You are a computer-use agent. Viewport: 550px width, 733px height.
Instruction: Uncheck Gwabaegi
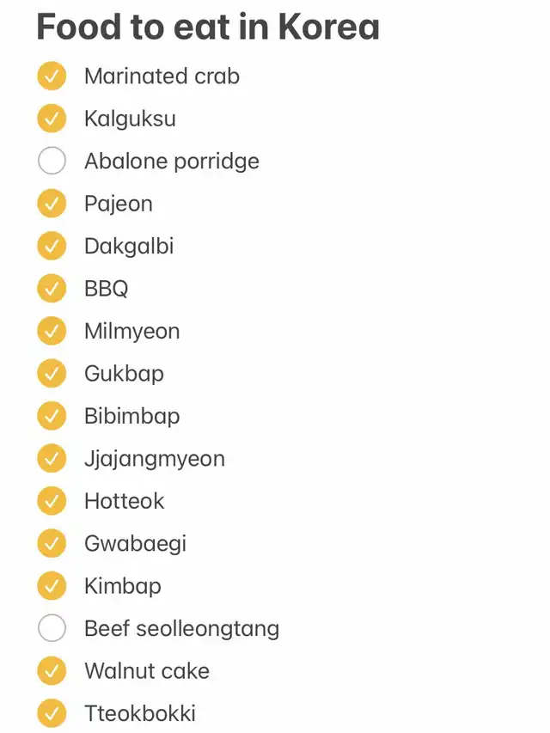(52, 543)
